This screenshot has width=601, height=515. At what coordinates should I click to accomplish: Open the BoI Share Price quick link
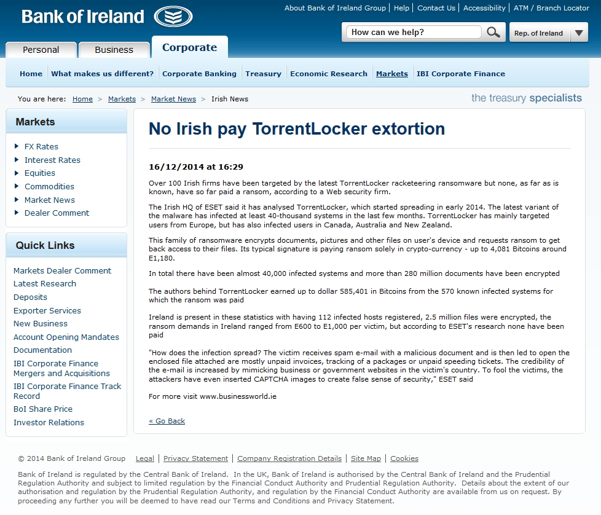[x=43, y=409]
